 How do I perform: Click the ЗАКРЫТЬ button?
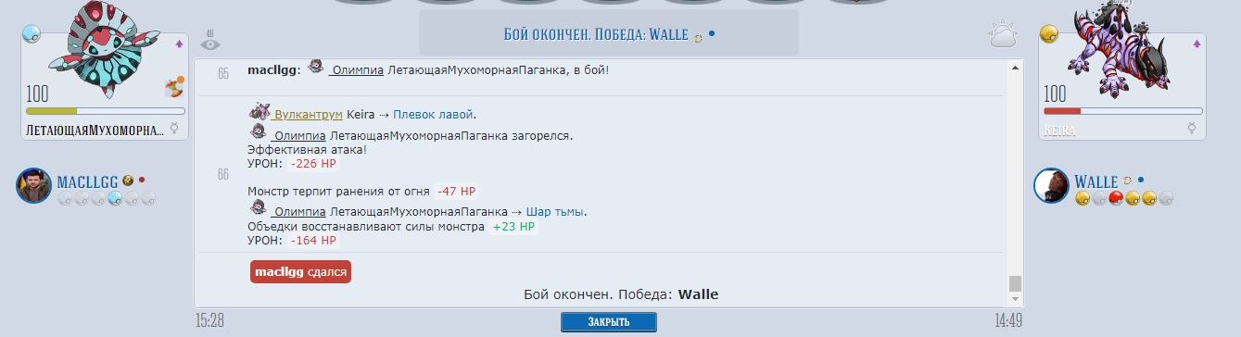tap(608, 322)
